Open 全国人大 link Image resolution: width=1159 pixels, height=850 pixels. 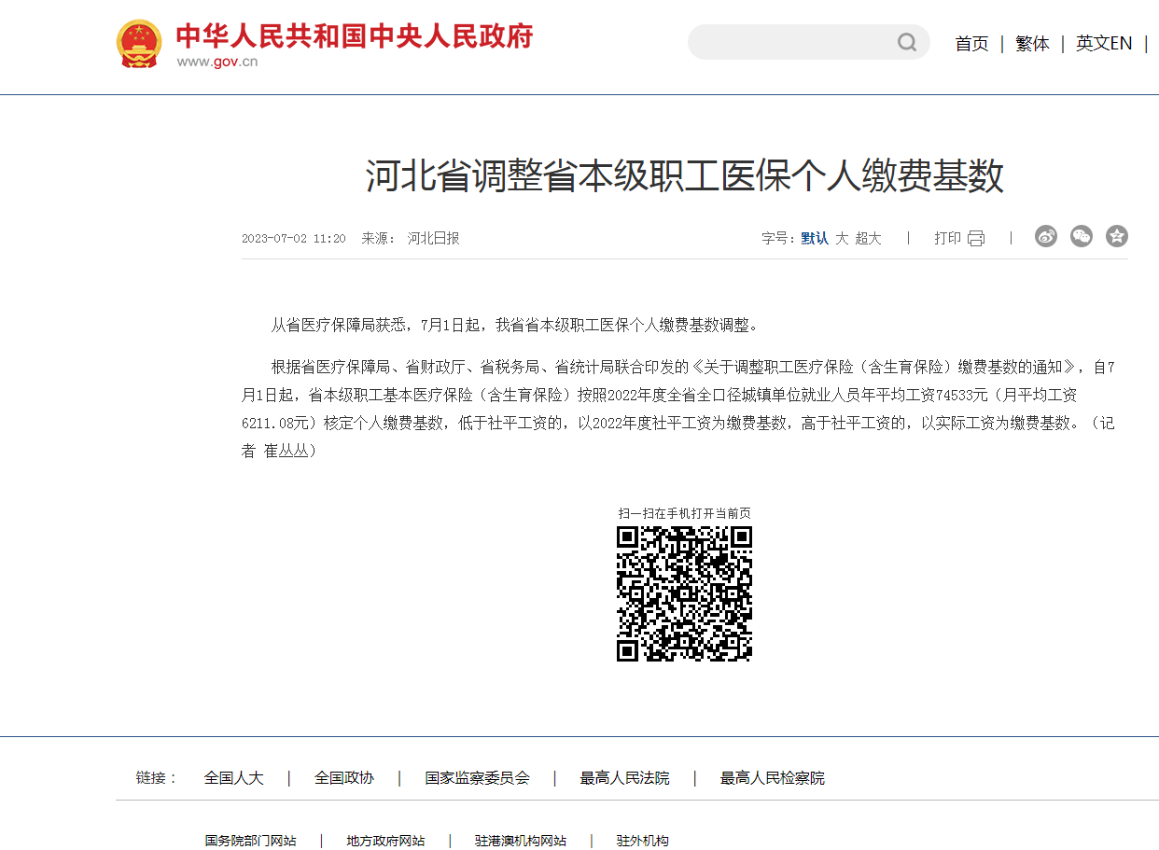click(234, 778)
